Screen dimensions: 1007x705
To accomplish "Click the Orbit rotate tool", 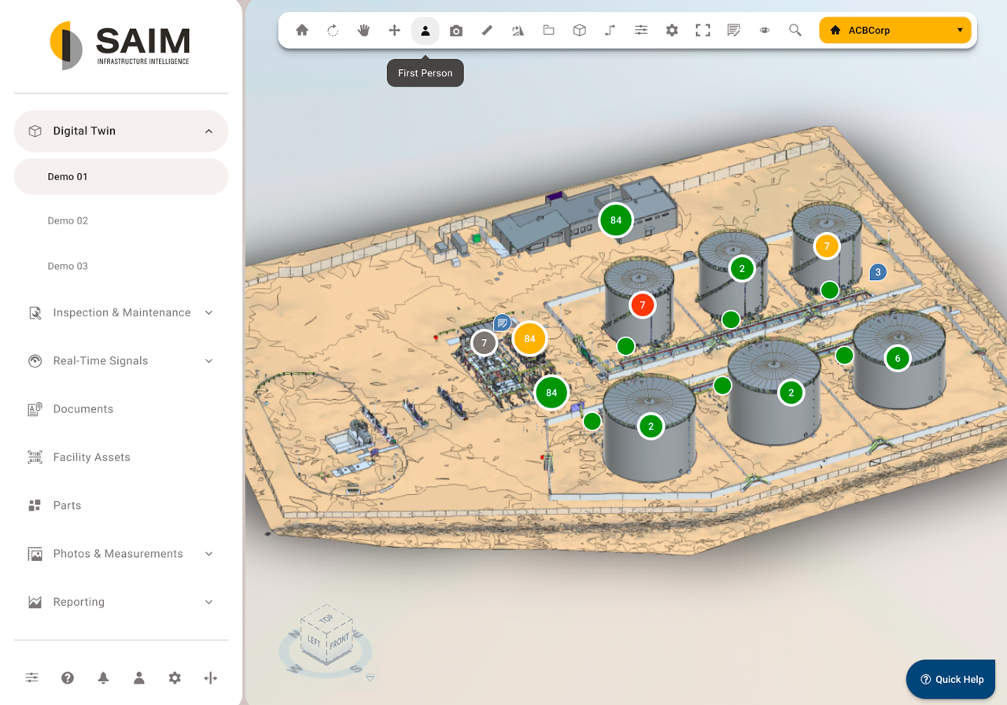I will pyautogui.click(x=333, y=31).
